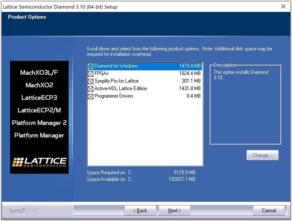Continue setup with the Next button
Screen dimensions: 292x221
[175, 210]
